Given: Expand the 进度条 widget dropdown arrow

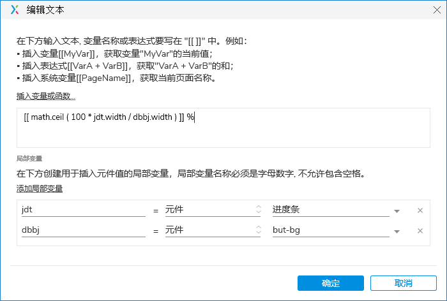Looking at the screenshot, I should (x=397, y=211).
